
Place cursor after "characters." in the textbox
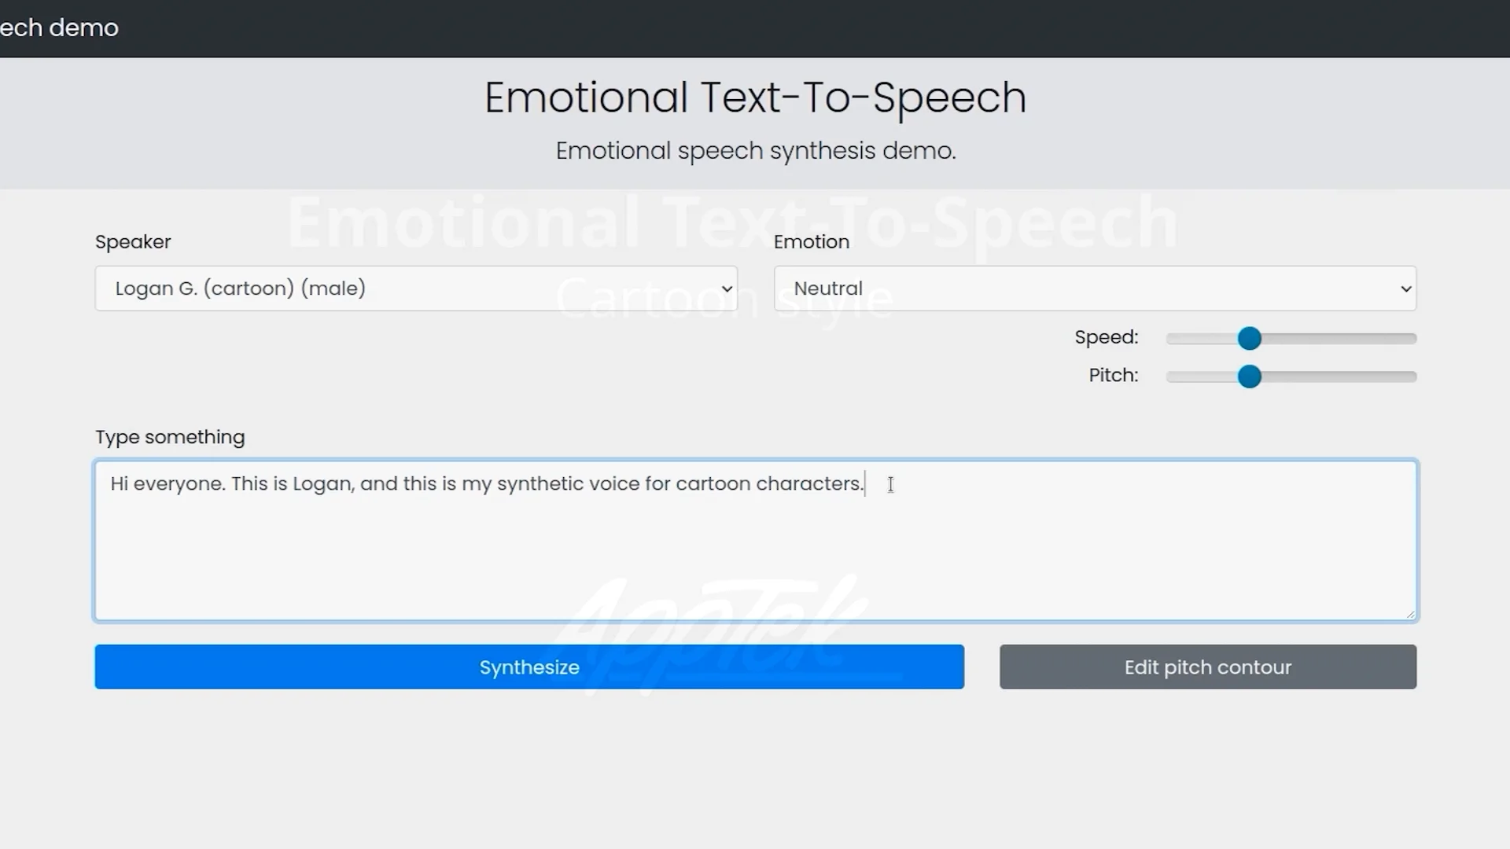click(864, 484)
